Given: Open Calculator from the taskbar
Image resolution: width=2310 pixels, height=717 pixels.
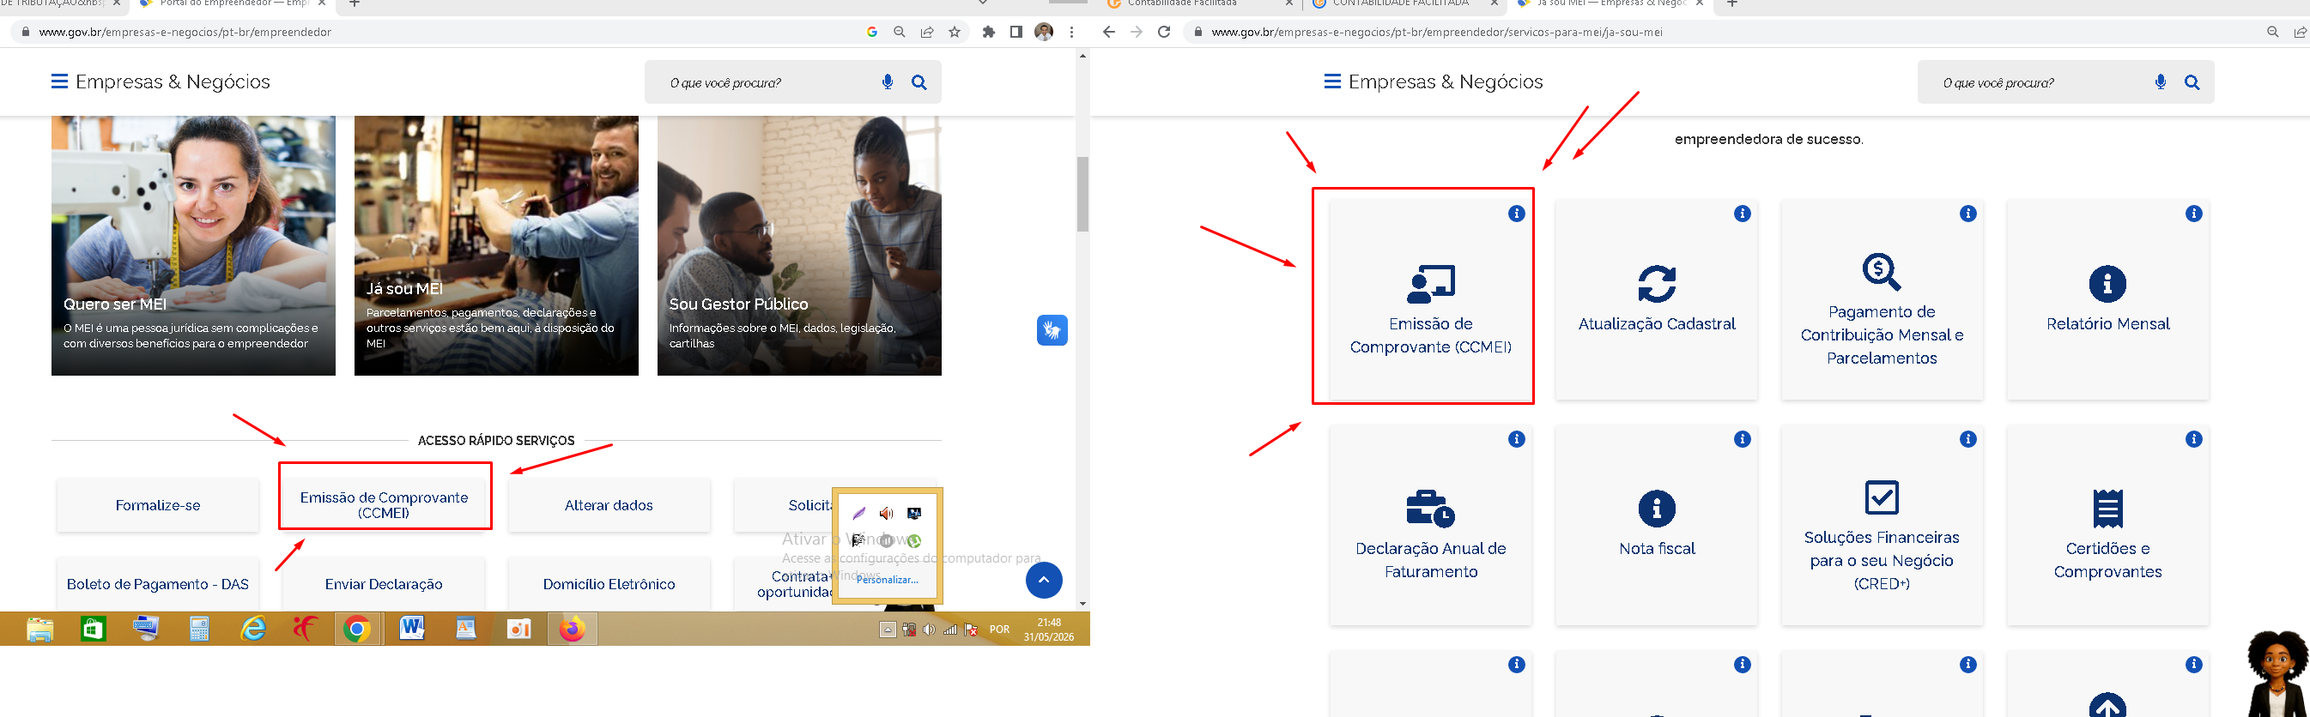Looking at the screenshot, I should coord(199,630).
